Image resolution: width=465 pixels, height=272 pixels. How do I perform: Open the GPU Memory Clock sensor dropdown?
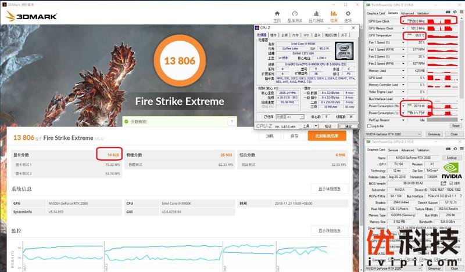click(x=403, y=28)
